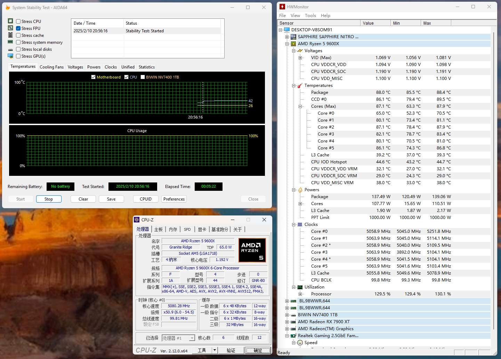Click the AMD Radeon(TM) Graphics icon

(293, 329)
